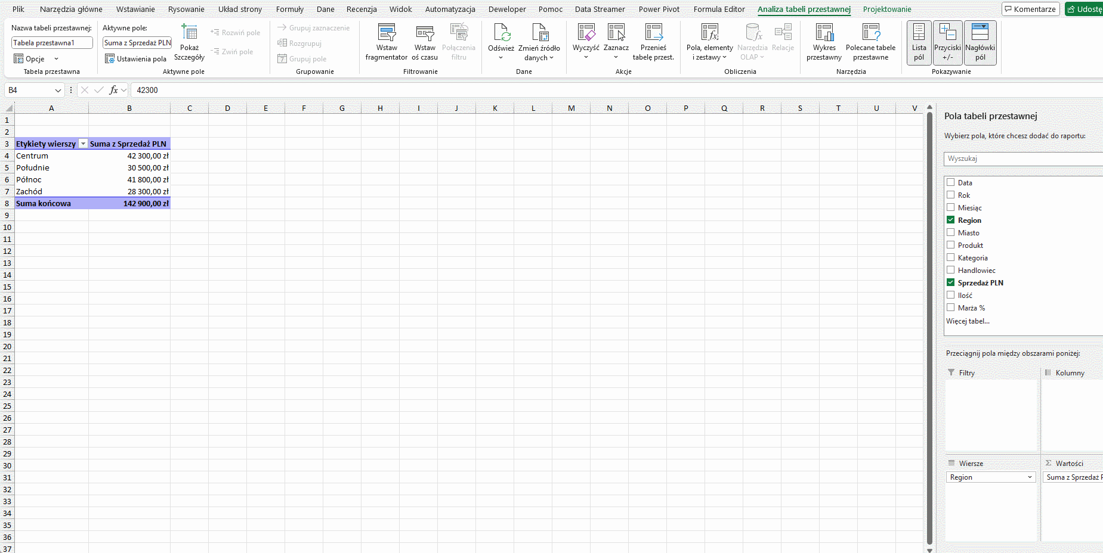Check the Produkt field checkbox

point(951,245)
